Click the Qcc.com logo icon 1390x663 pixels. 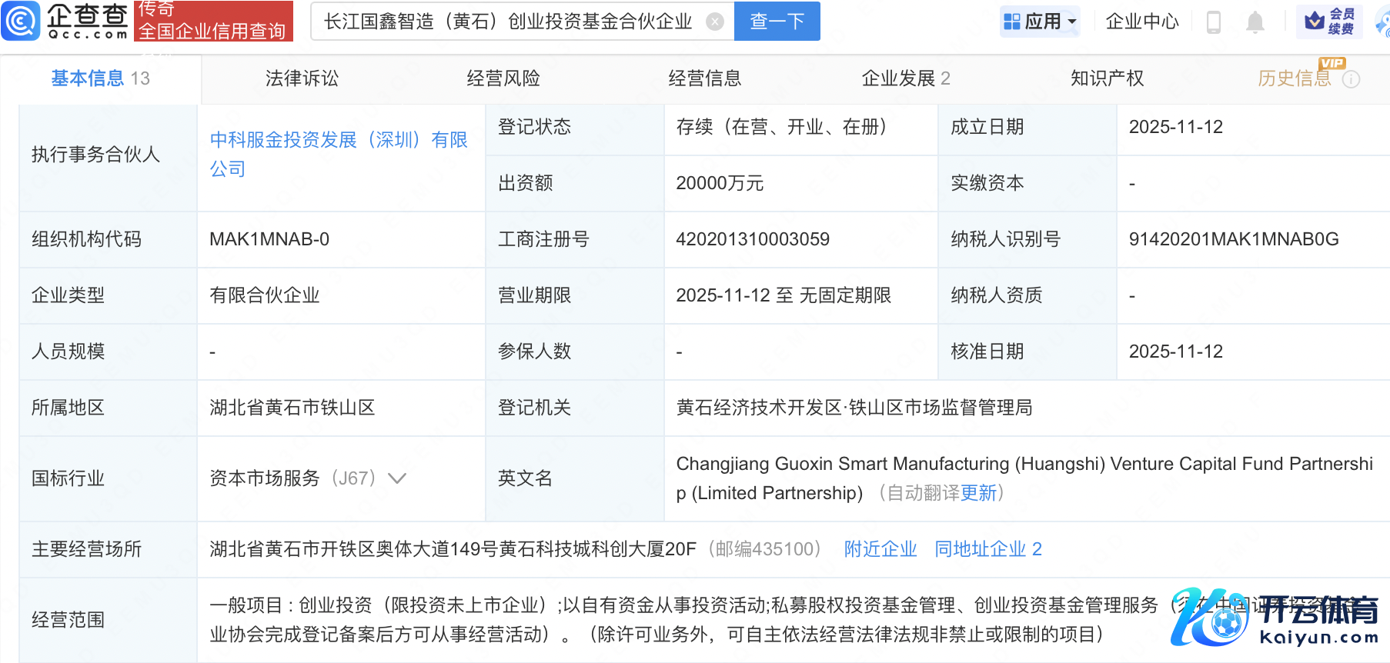[21, 21]
